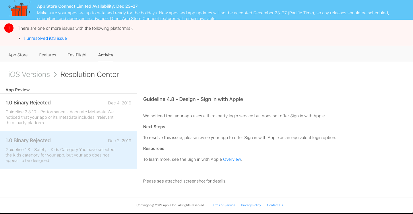Click the App Review section header

(x=18, y=90)
